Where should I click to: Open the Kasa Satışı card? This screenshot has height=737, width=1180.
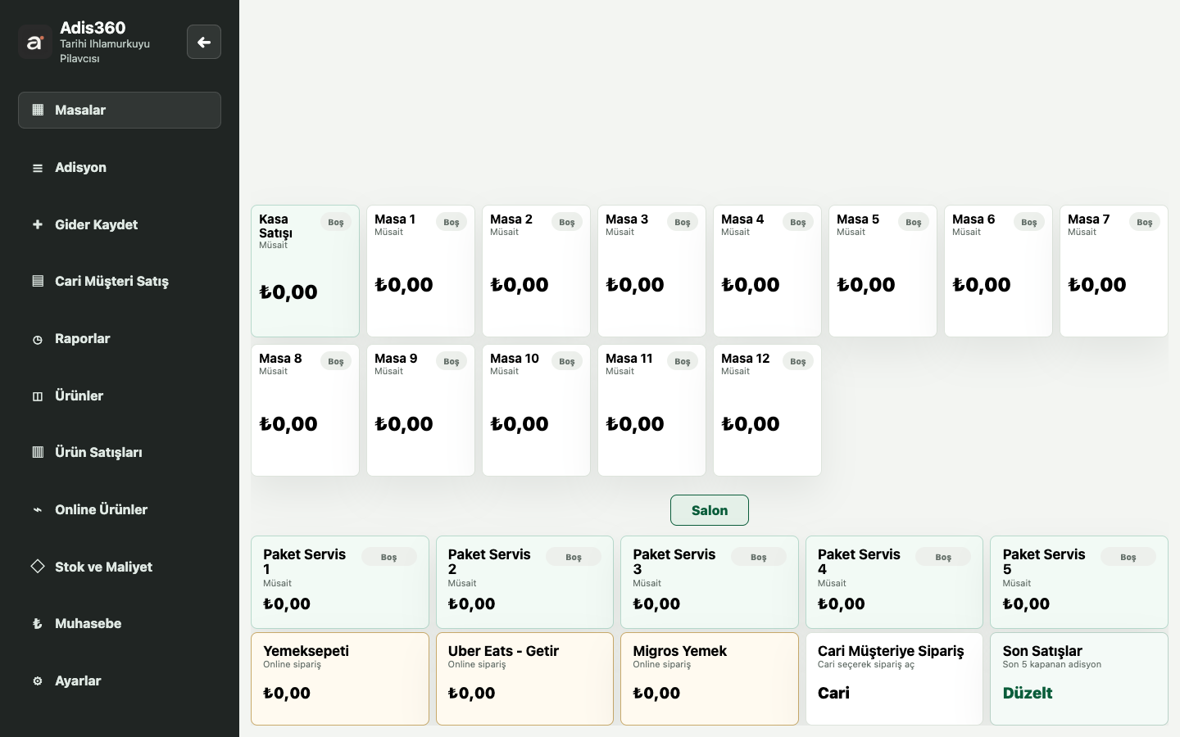[x=305, y=271]
